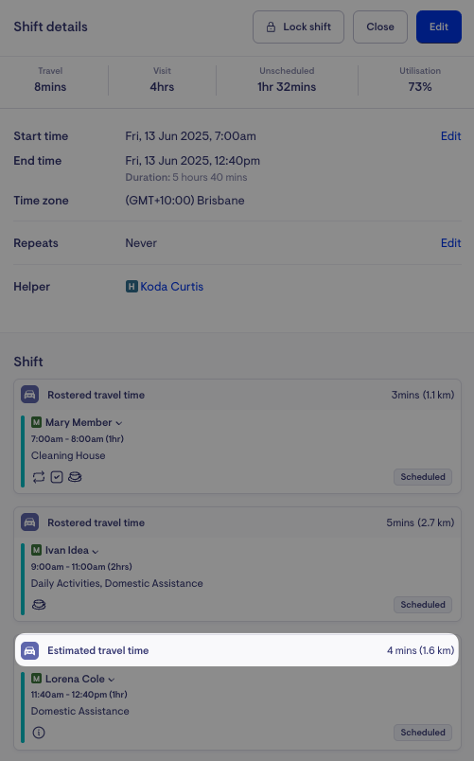Viewport: 474px width, 761px height.
Task: Open helper Koda Curtis profile link
Action: point(172,287)
